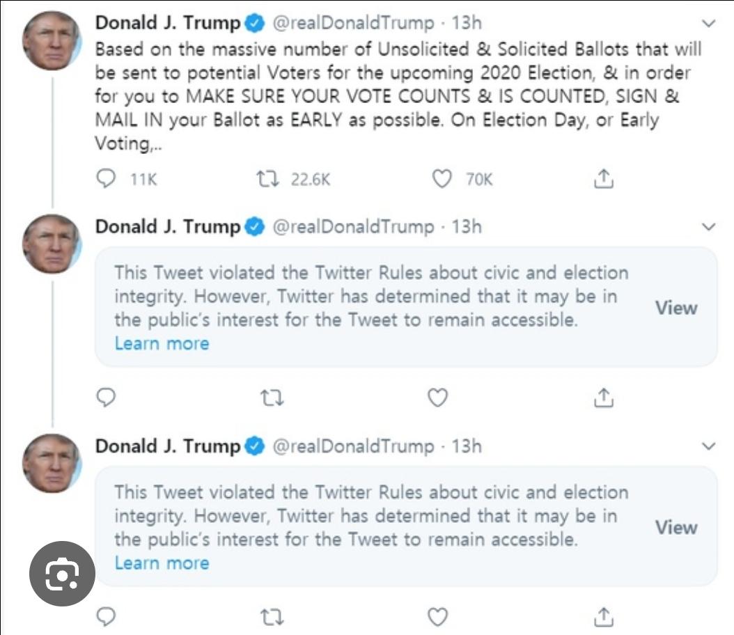This screenshot has height=635, width=734.
Task: Expand the first tweet's more options chevron
Action: pyautogui.click(x=708, y=24)
